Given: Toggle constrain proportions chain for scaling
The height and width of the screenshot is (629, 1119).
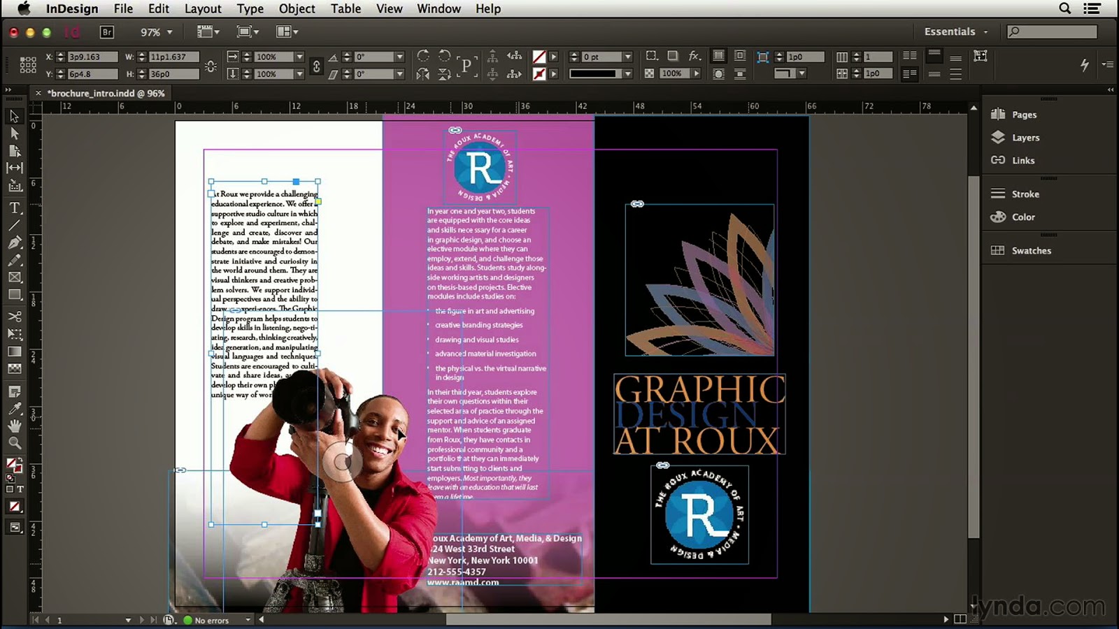Looking at the screenshot, I should 316,66.
